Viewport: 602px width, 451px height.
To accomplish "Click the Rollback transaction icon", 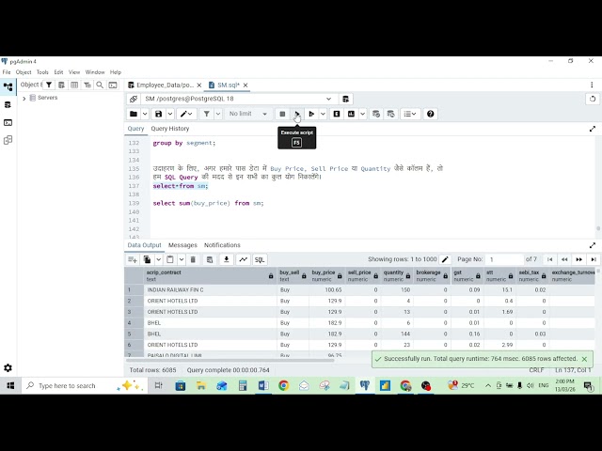I will coord(391,114).
